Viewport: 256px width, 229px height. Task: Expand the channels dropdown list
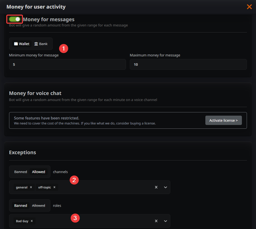[166, 187]
